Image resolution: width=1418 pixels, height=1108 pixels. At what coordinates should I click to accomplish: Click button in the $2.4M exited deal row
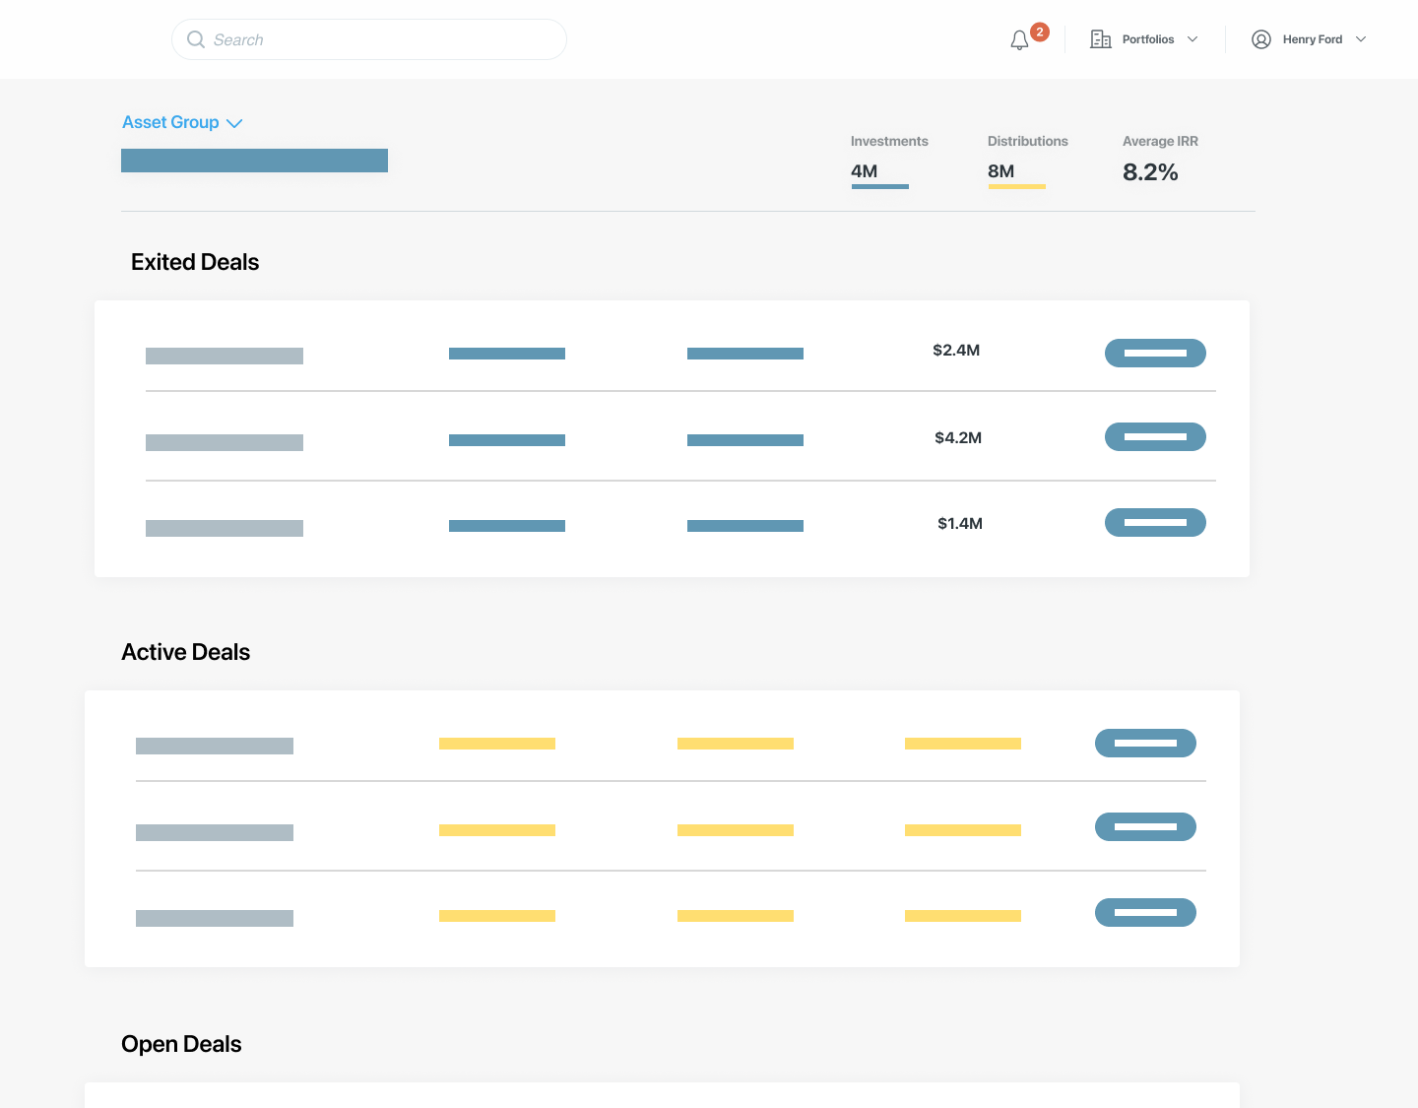click(x=1155, y=353)
